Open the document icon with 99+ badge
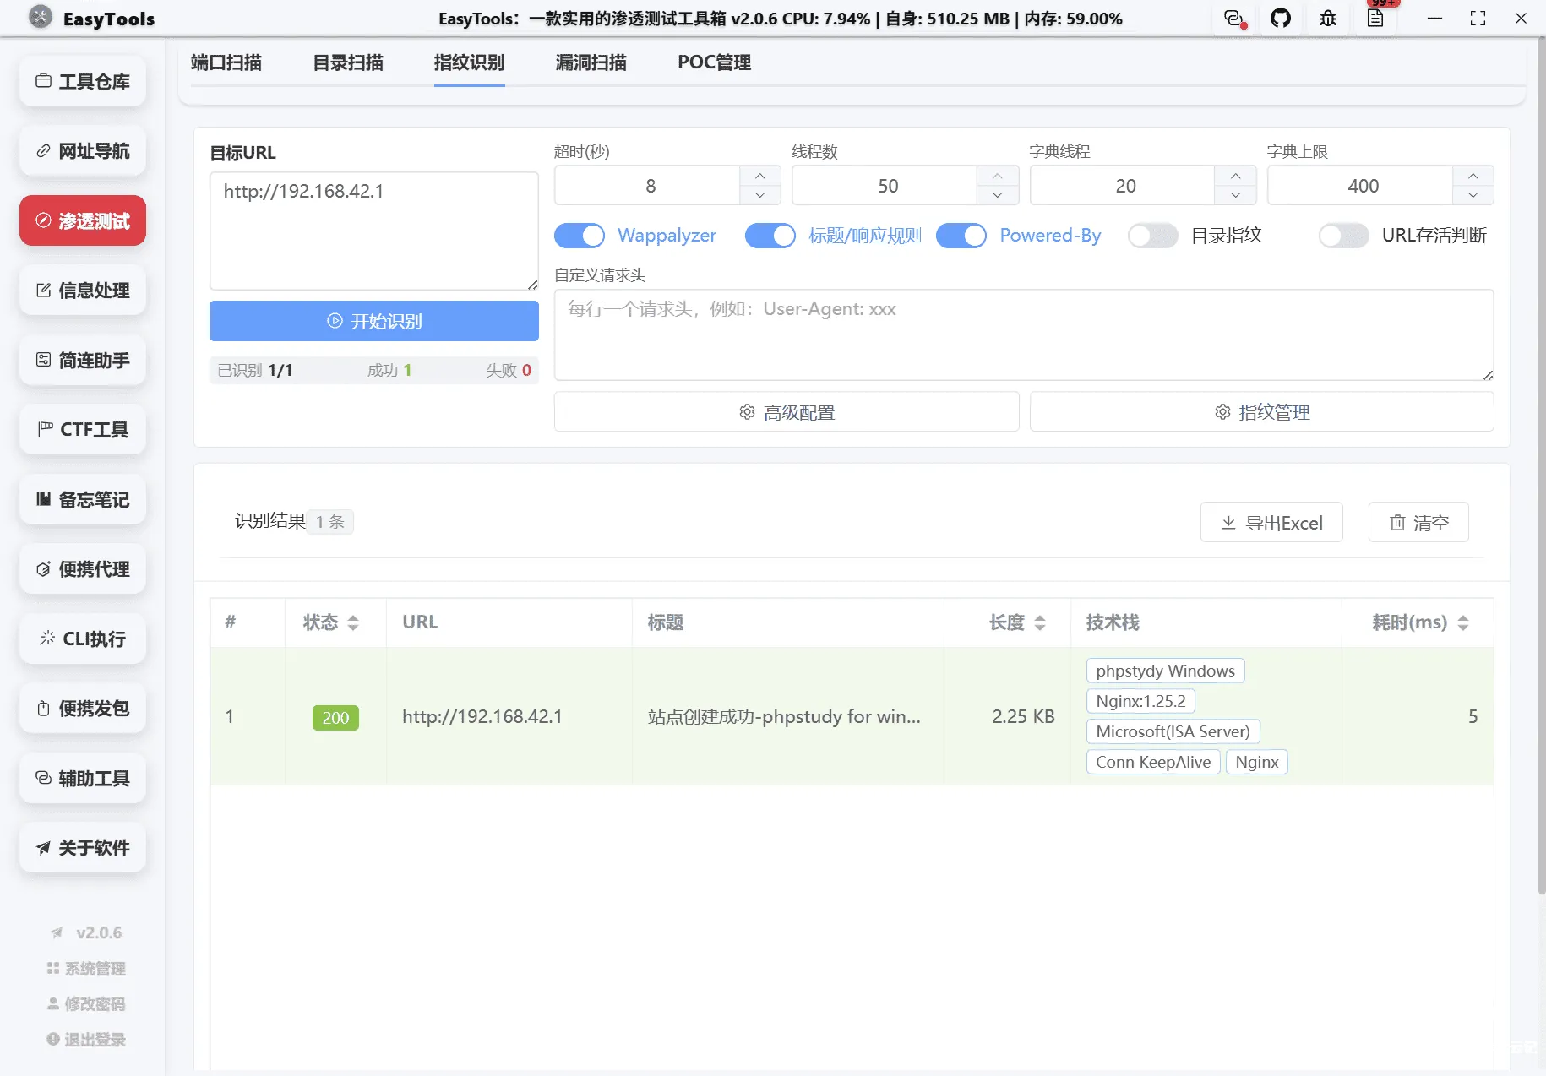Image resolution: width=1546 pixels, height=1076 pixels. [x=1376, y=18]
